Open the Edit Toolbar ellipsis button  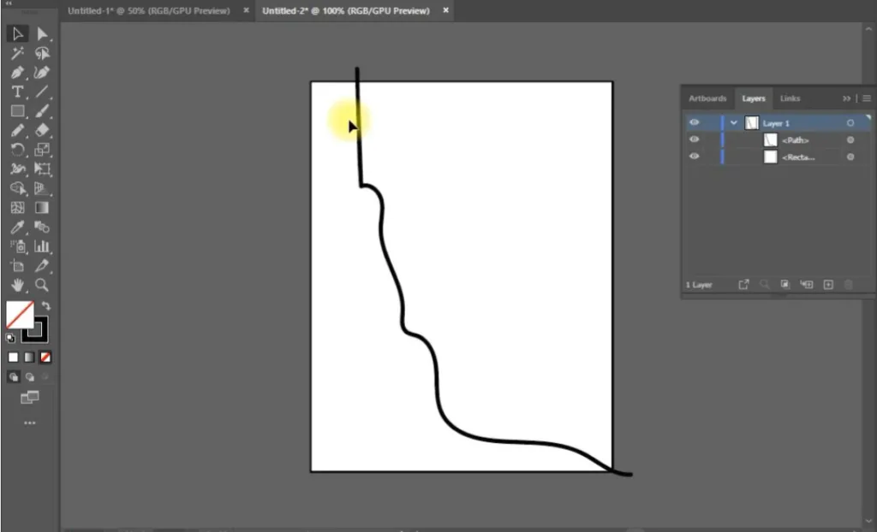(x=30, y=423)
